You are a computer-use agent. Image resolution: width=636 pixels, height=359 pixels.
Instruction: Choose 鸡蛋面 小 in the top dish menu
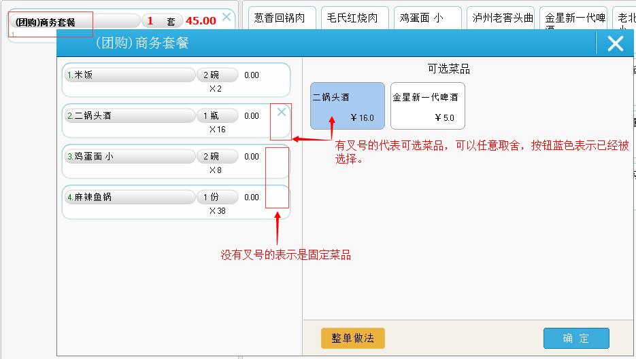click(x=427, y=18)
